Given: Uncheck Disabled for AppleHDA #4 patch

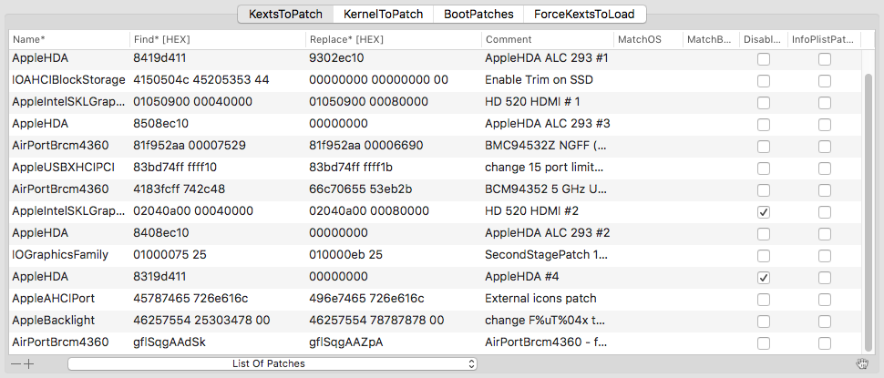Looking at the screenshot, I should (x=764, y=278).
